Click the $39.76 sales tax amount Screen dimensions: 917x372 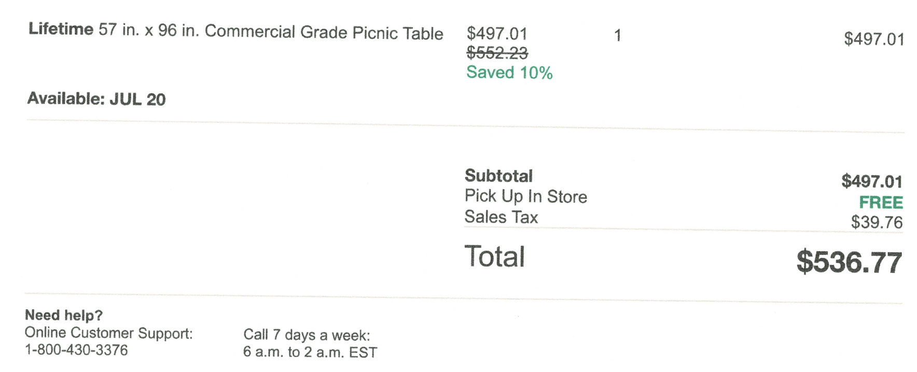[877, 222]
